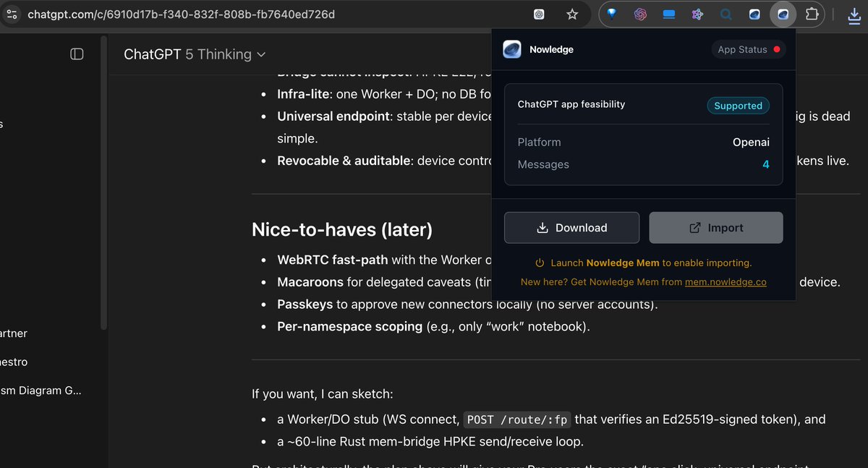Click the site information icon in address bar
This screenshot has height=468, width=868.
click(x=12, y=14)
